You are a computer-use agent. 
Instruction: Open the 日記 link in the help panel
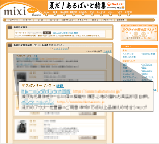(x=144, y=68)
